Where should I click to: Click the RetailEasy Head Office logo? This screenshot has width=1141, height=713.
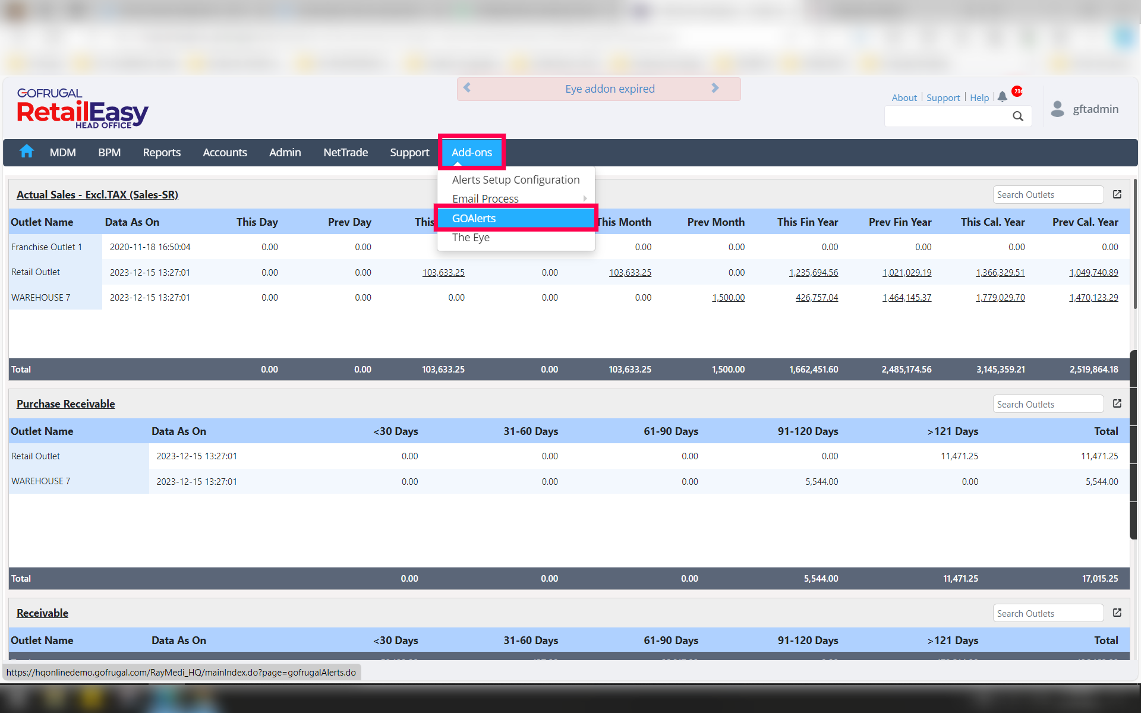point(82,109)
